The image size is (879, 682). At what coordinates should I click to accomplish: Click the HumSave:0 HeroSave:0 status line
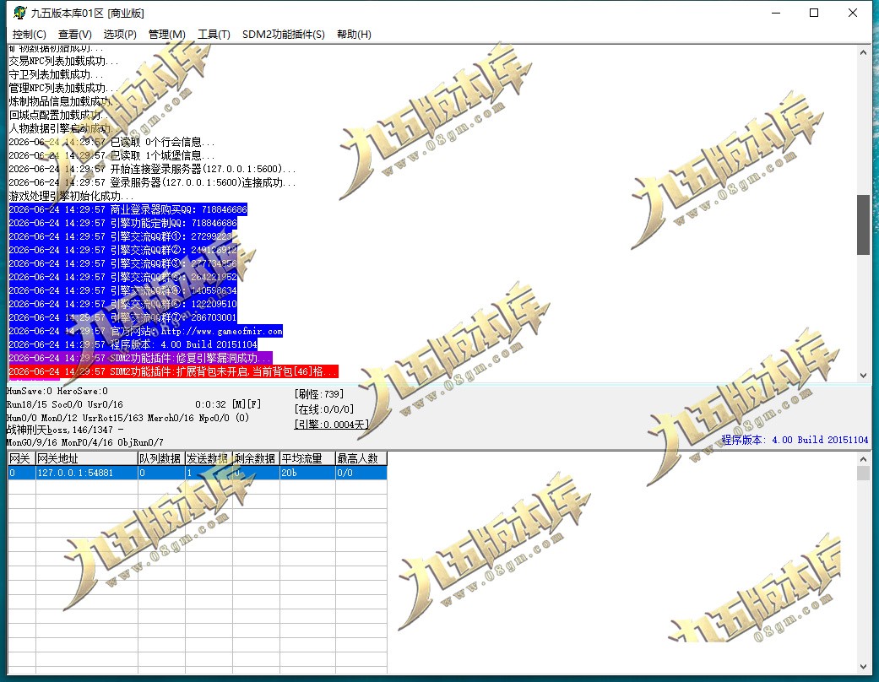click(x=57, y=391)
